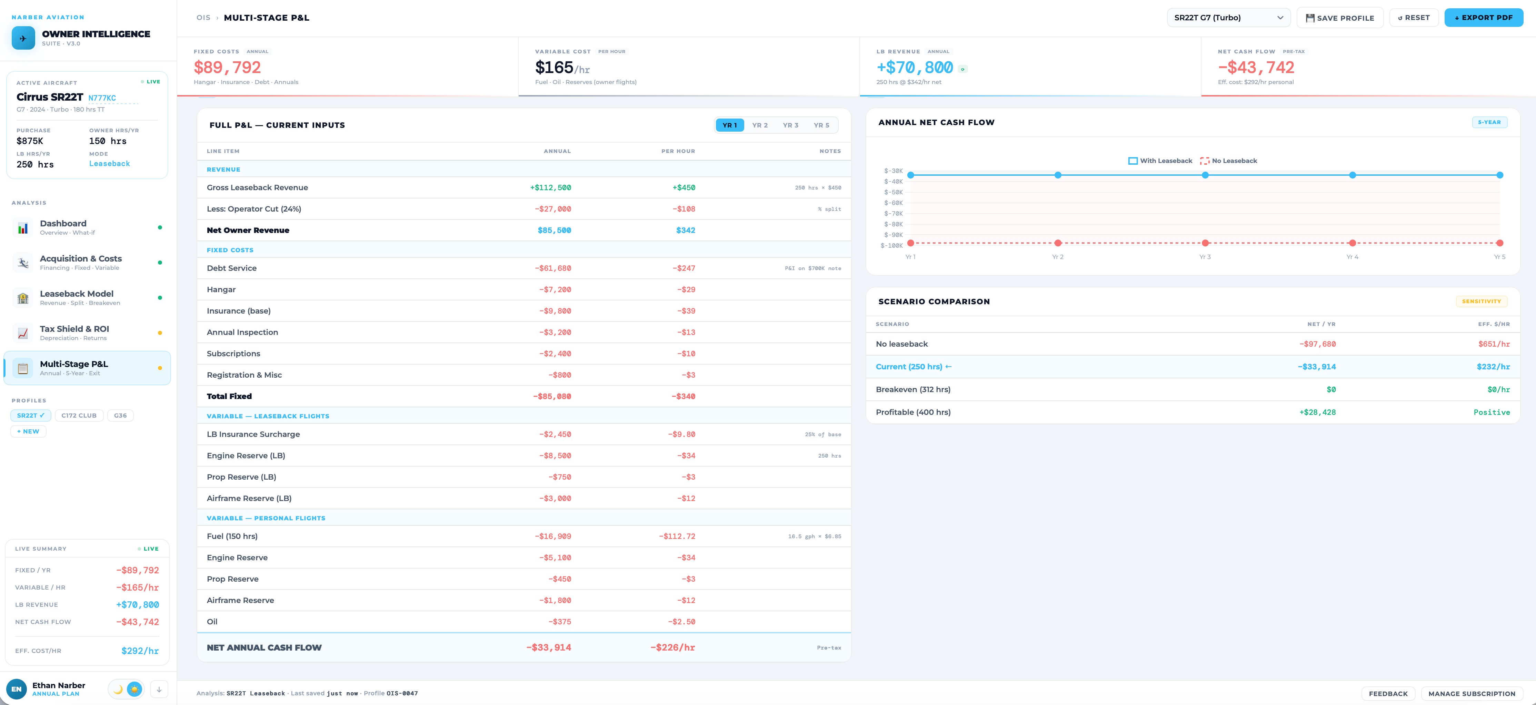Viewport: 1536px width, 705px height.
Task: Click the Tax Shield & ROI chart icon
Action: pyautogui.click(x=23, y=333)
